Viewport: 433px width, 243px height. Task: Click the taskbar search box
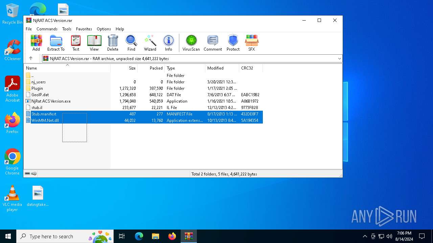point(65,236)
